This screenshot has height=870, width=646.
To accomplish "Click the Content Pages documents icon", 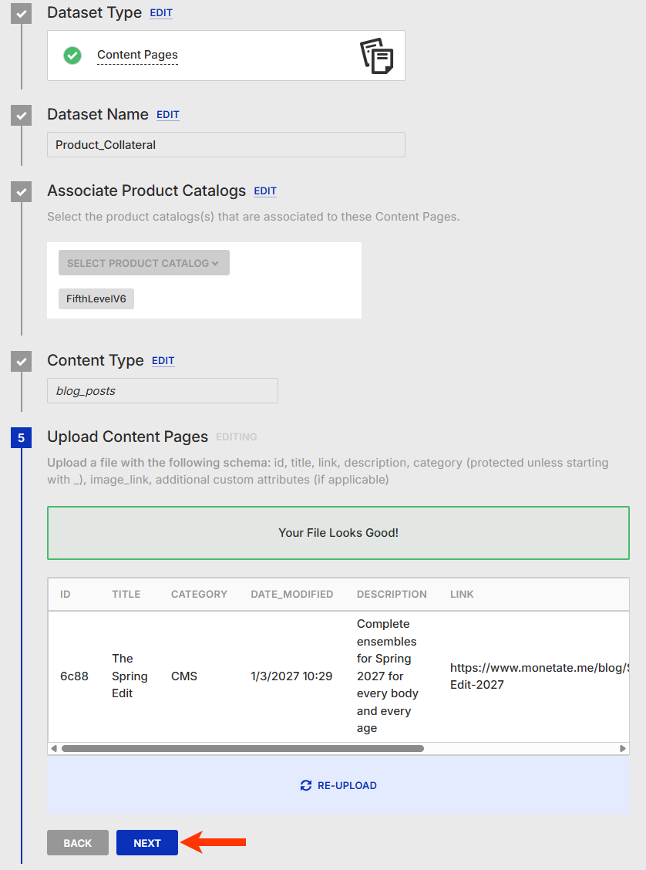I will [376, 56].
